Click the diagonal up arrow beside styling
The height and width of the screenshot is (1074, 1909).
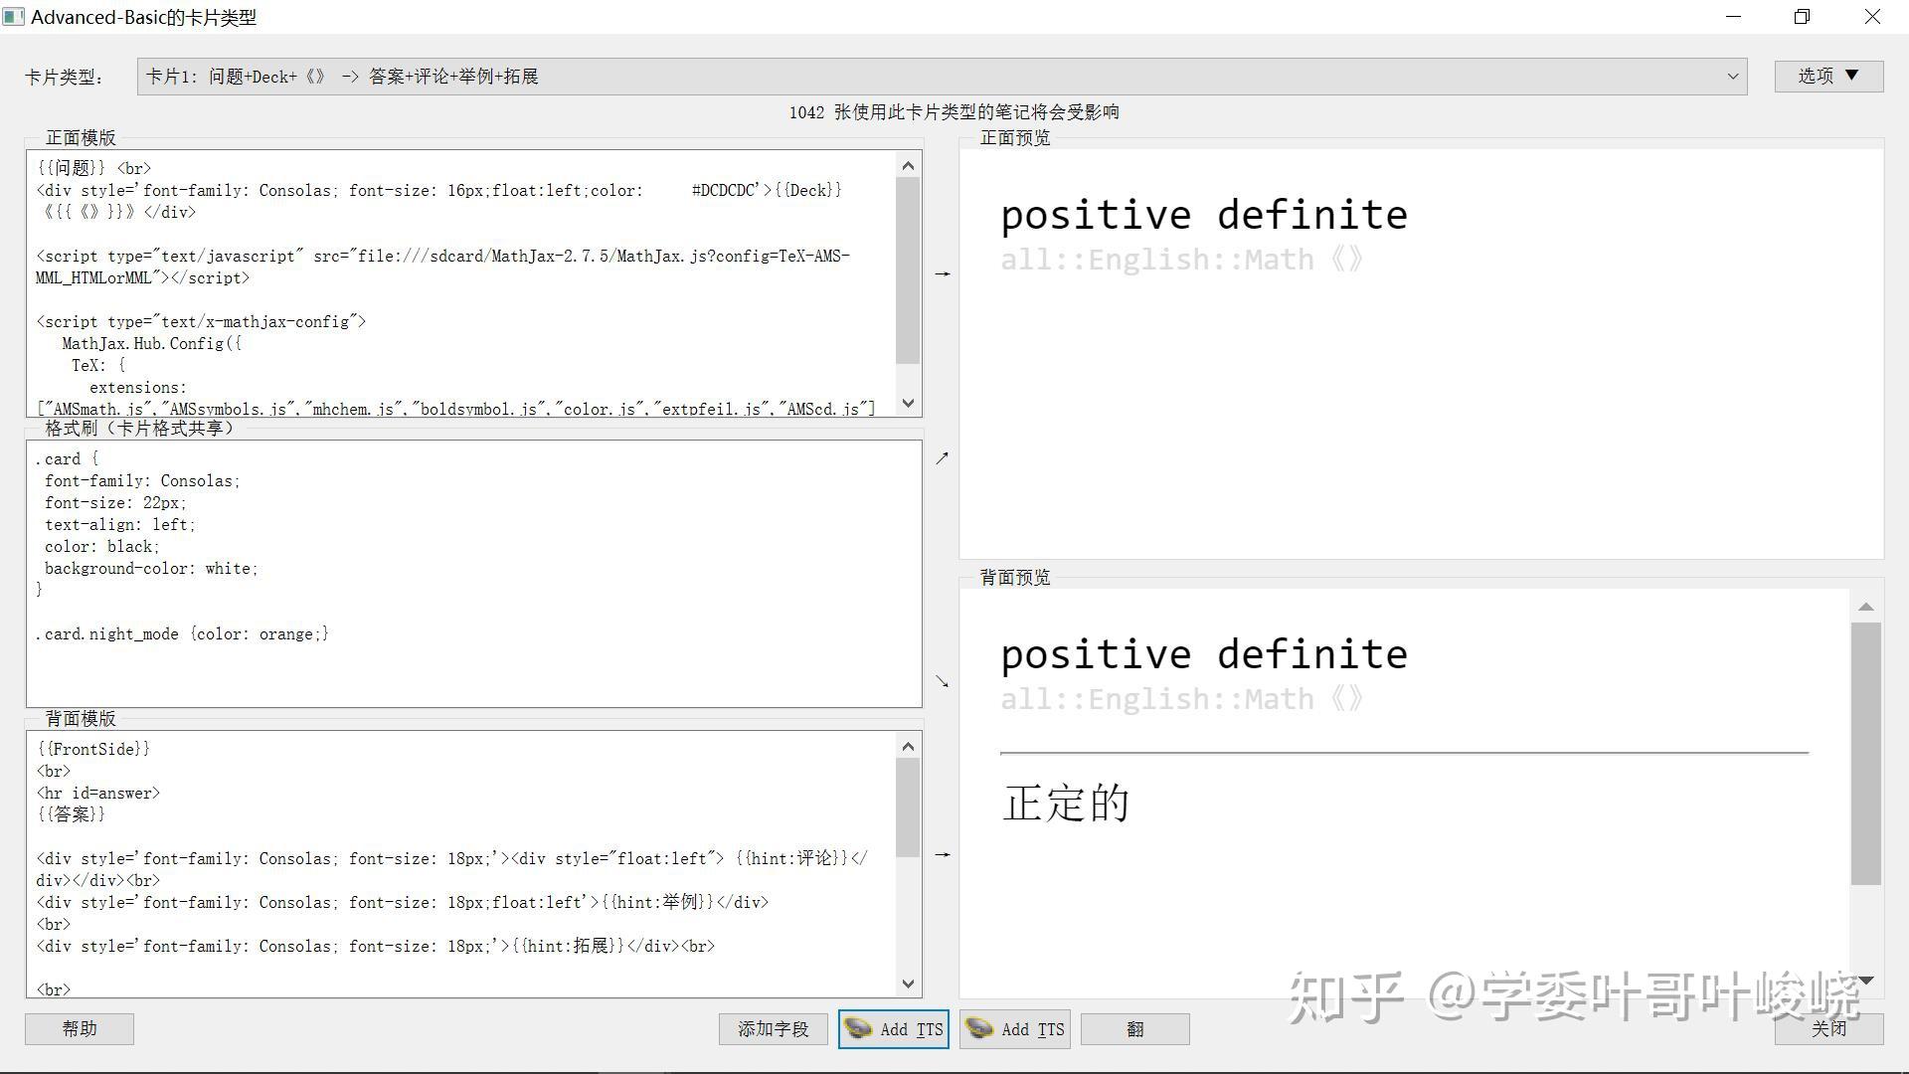tap(942, 458)
